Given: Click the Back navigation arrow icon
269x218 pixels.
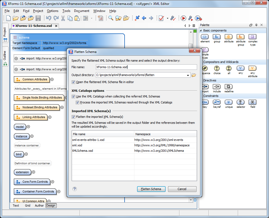Looking at the screenshot, I should click(x=144, y=18).
